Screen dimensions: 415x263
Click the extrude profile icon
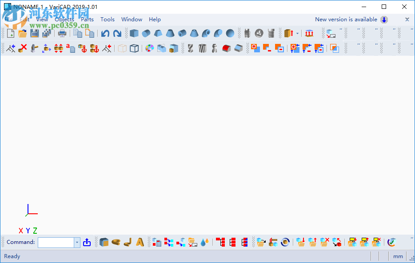coord(289,33)
